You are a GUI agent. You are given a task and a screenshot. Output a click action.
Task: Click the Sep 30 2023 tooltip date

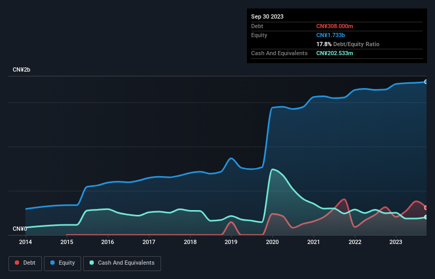pyautogui.click(x=267, y=16)
